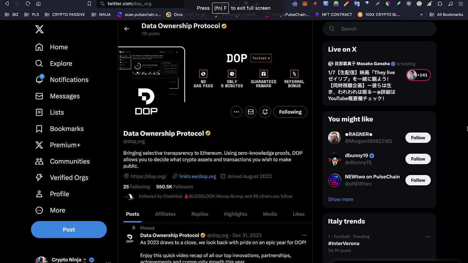Open the CRYPTO PASSIVE bookmarks folder

(x=65, y=15)
